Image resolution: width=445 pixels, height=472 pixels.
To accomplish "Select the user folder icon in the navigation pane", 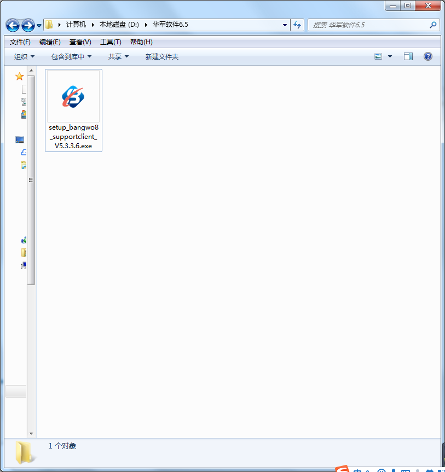I will (24, 253).
